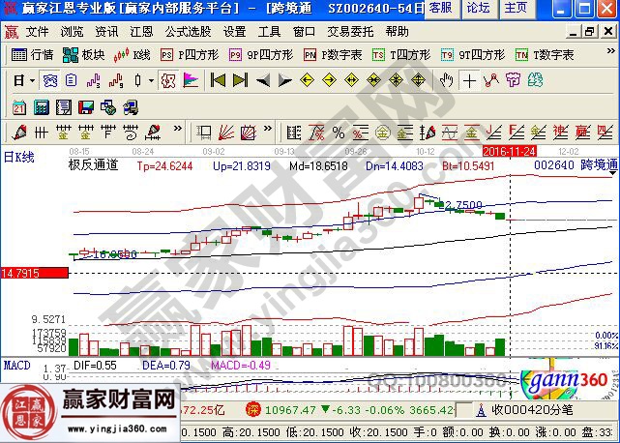
Task: Open the 交易委托 menu
Action: click(x=350, y=31)
